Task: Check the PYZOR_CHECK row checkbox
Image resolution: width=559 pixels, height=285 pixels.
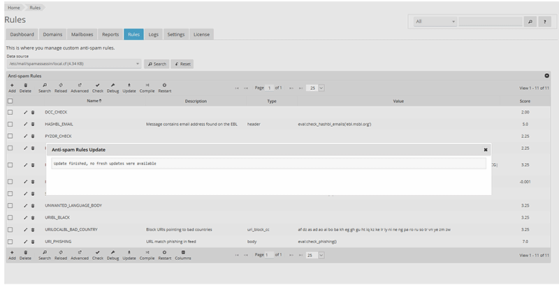Action: click(10, 136)
